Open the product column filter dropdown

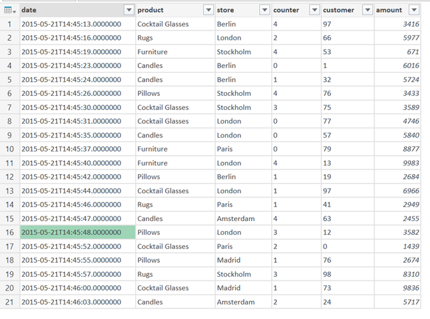(x=209, y=10)
